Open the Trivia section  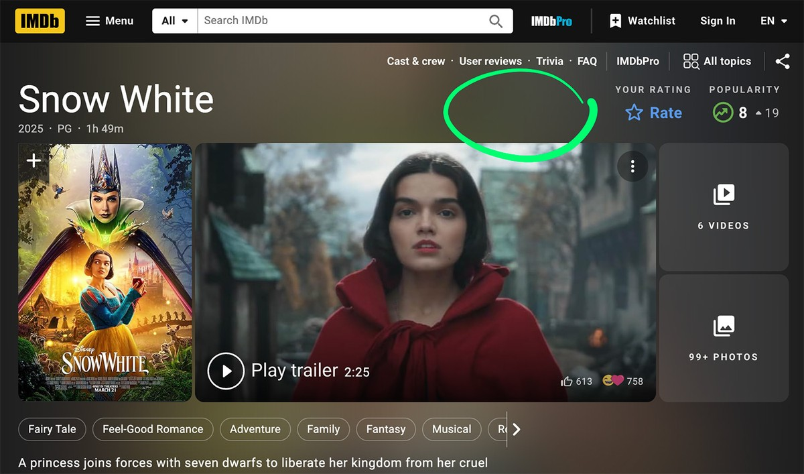pos(549,61)
